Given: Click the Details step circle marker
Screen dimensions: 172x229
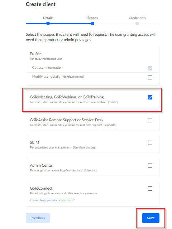Looking at the screenshot, I should pyautogui.click(x=48, y=23).
